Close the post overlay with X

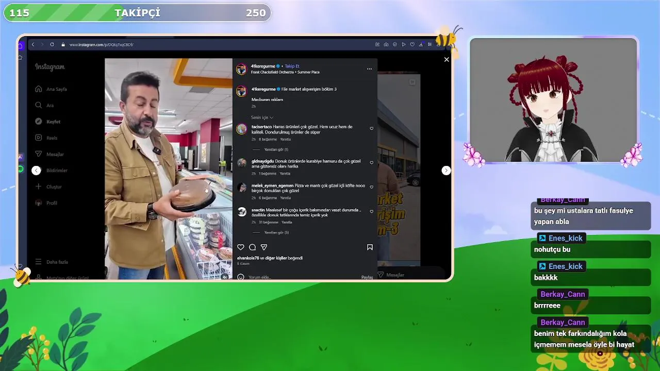click(447, 59)
